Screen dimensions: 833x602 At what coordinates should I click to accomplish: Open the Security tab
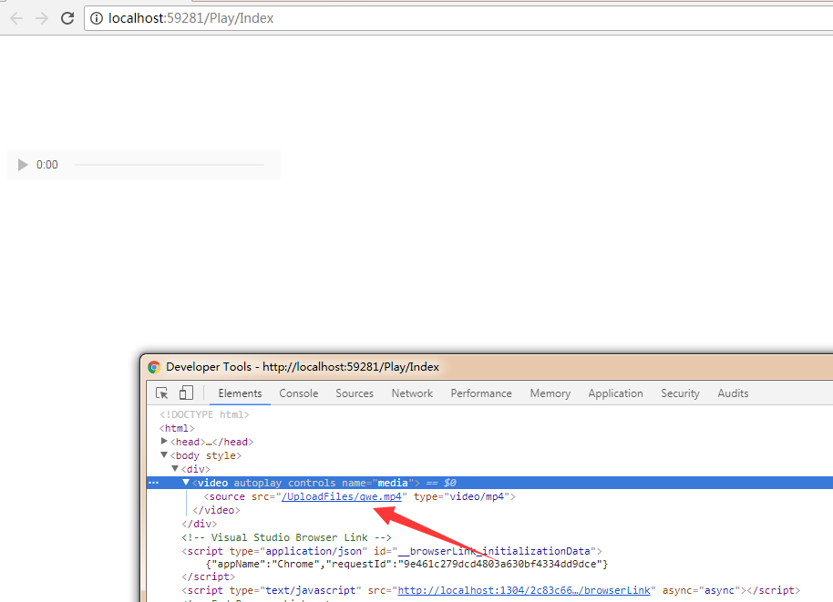click(x=680, y=393)
